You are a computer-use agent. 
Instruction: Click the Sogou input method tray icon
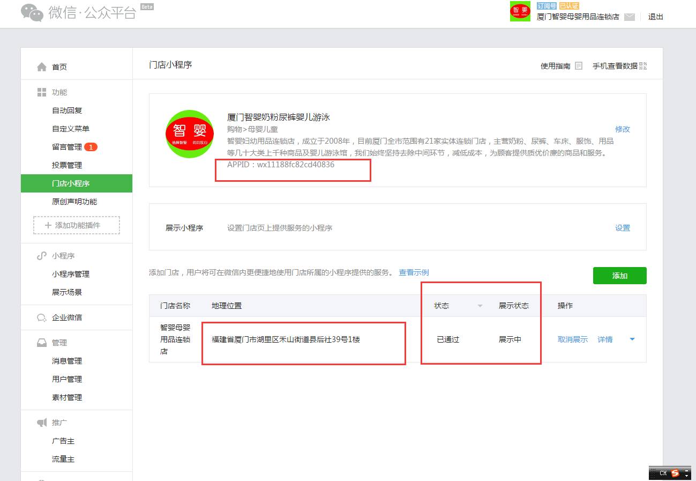pos(675,473)
